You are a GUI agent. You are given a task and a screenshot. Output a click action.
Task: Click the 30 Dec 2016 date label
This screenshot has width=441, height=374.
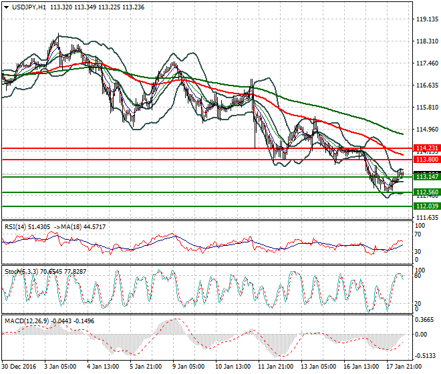click(19, 367)
